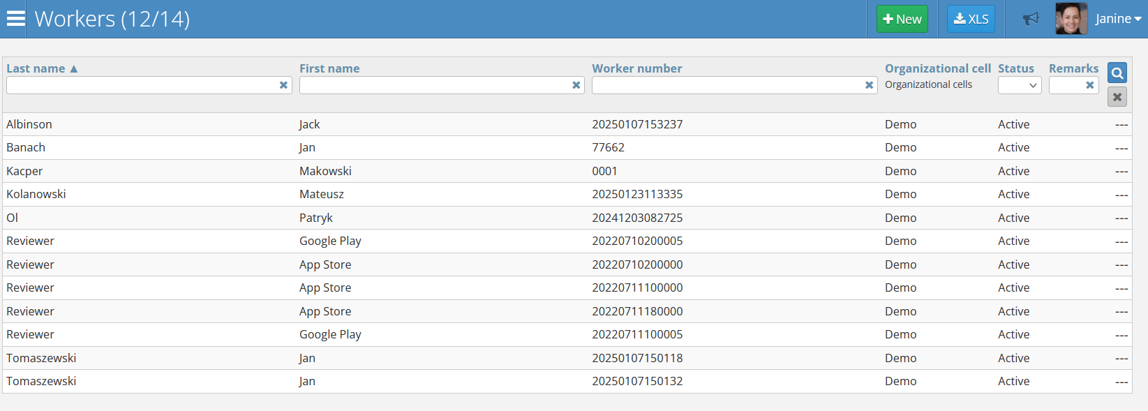Sort by First name column header
Screen dimensions: 1148x411
pos(329,68)
